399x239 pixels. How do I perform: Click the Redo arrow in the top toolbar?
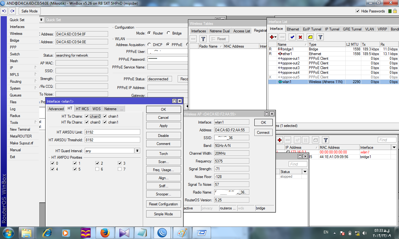12,11
